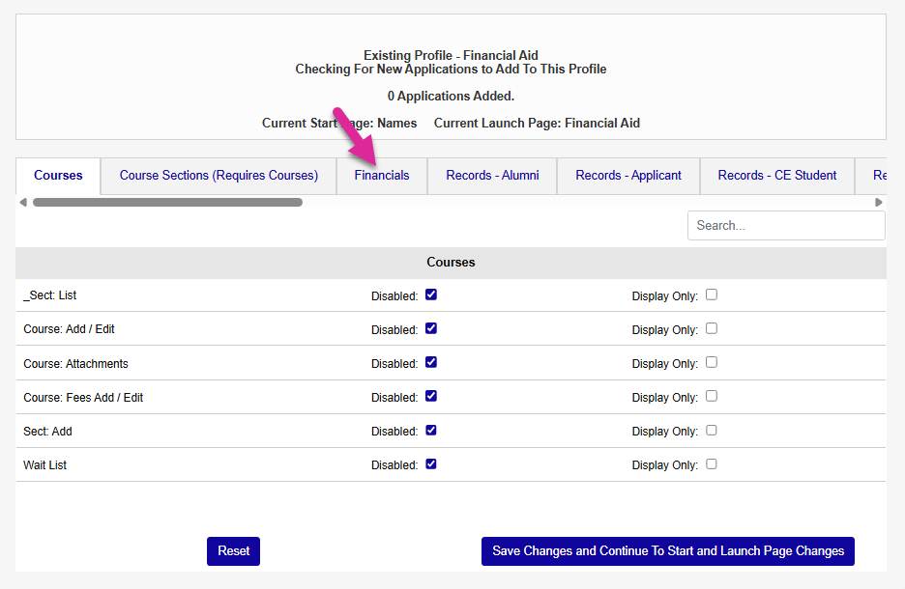Enable Display Only for Wait List

(712, 463)
